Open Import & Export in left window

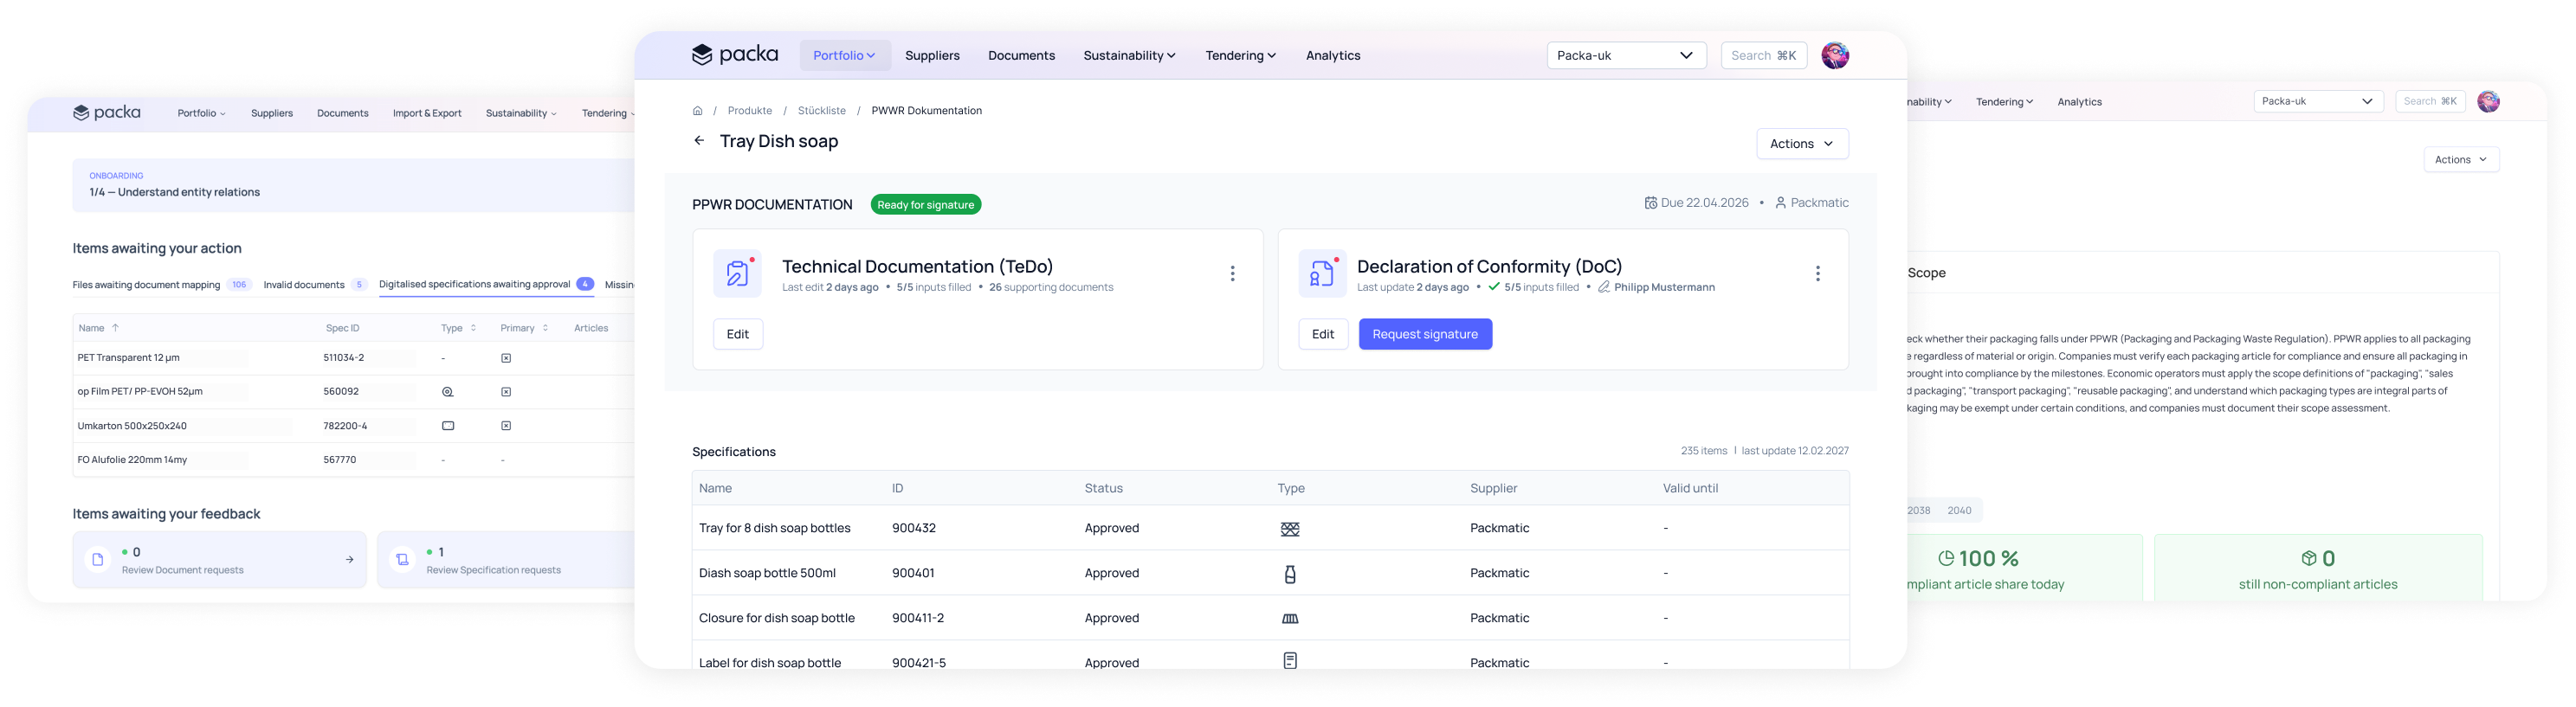click(x=427, y=113)
